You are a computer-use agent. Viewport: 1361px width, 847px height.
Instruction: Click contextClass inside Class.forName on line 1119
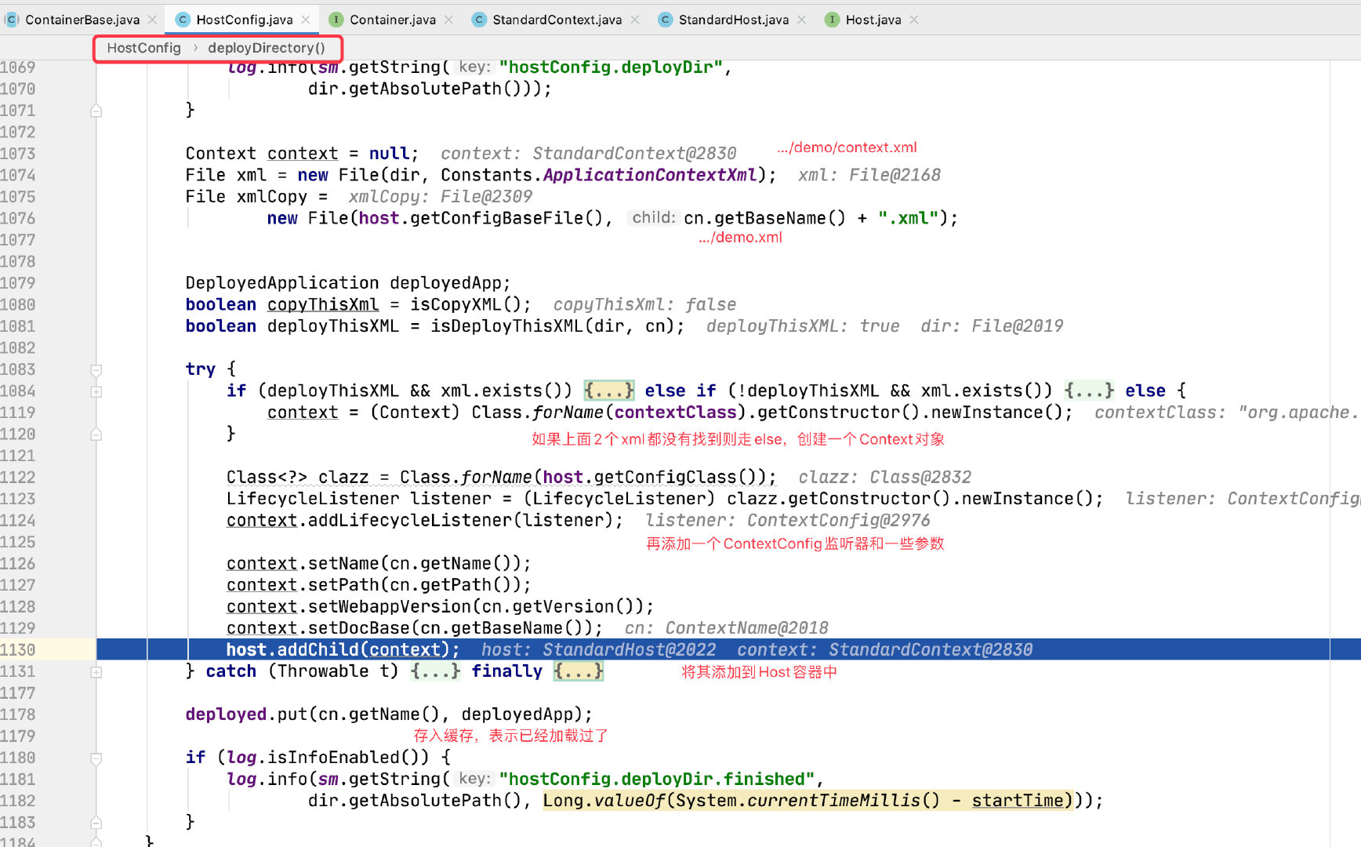(676, 412)
